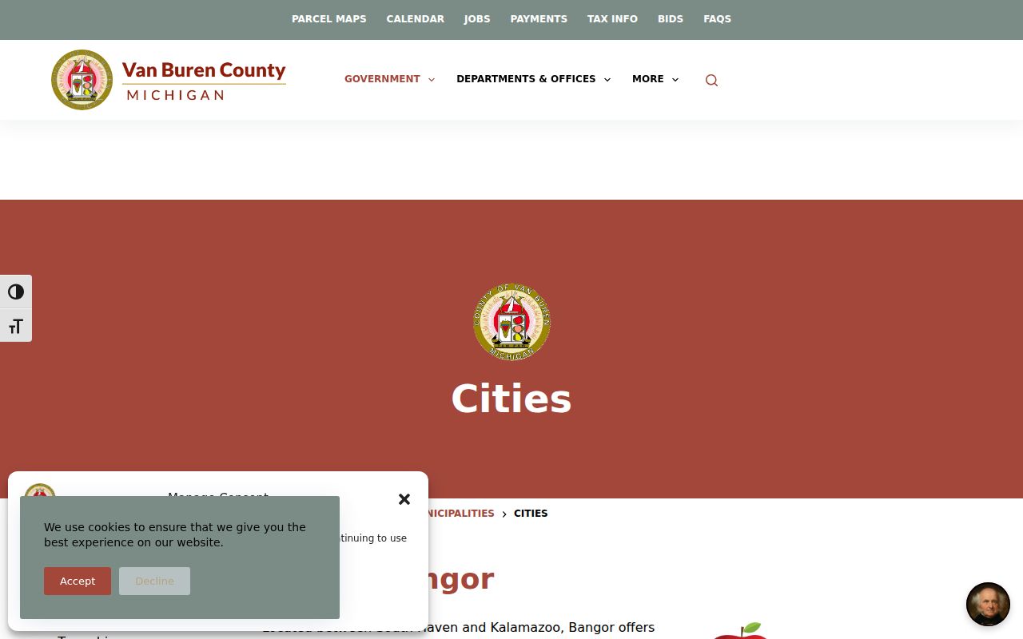Open the Jobs page

[x=477, y=19]
